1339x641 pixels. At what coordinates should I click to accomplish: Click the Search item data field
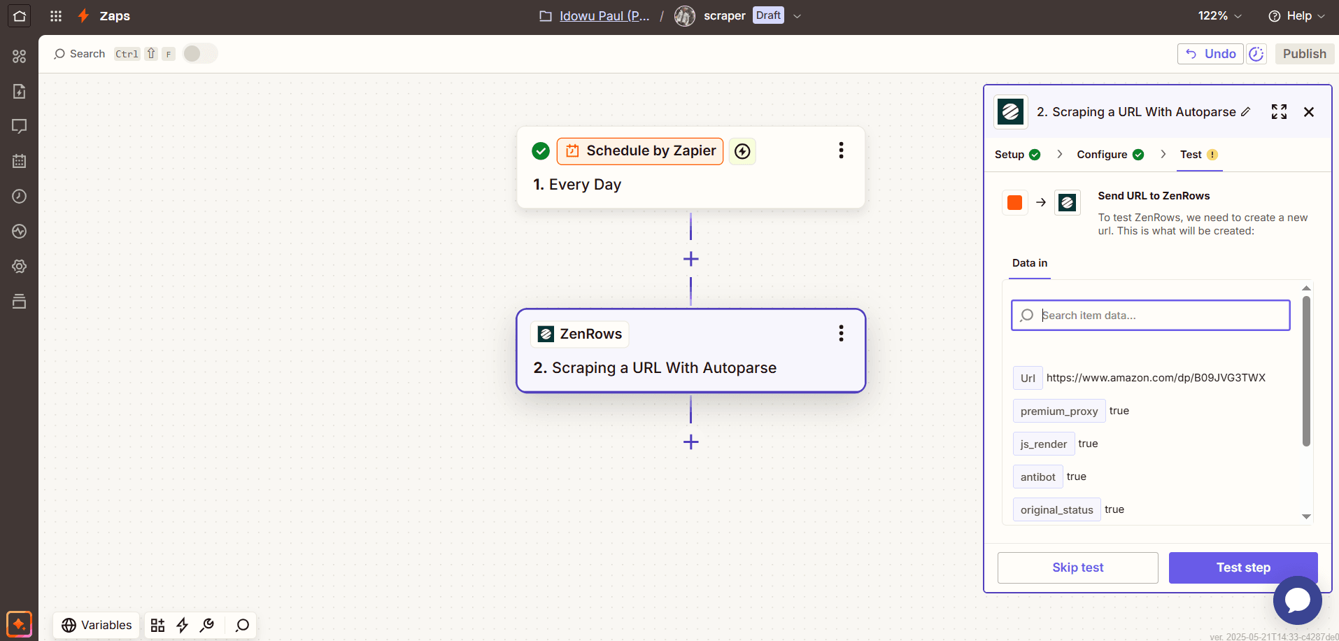pyautogui.click(x=1151, y=316)
